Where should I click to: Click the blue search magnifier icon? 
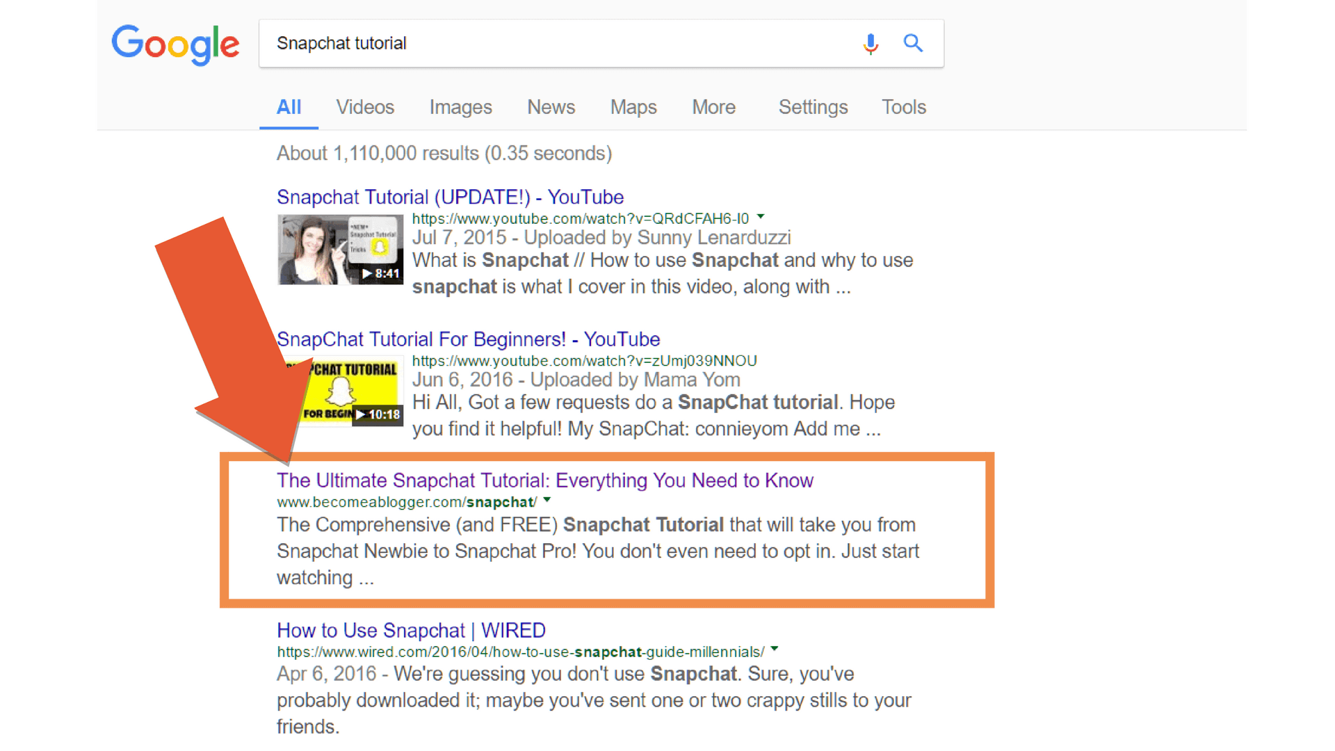(x=913, y=43)
